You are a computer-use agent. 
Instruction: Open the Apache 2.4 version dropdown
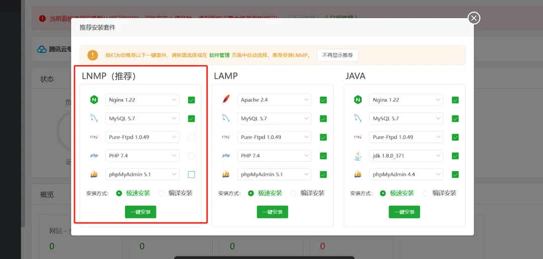275,100
